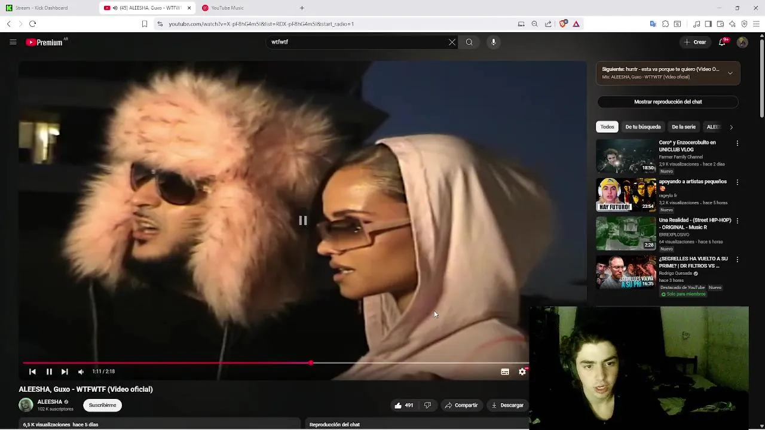Open Brave Shields lion icon
Screen dimensions: 765x430
click(x=563, y=24)
